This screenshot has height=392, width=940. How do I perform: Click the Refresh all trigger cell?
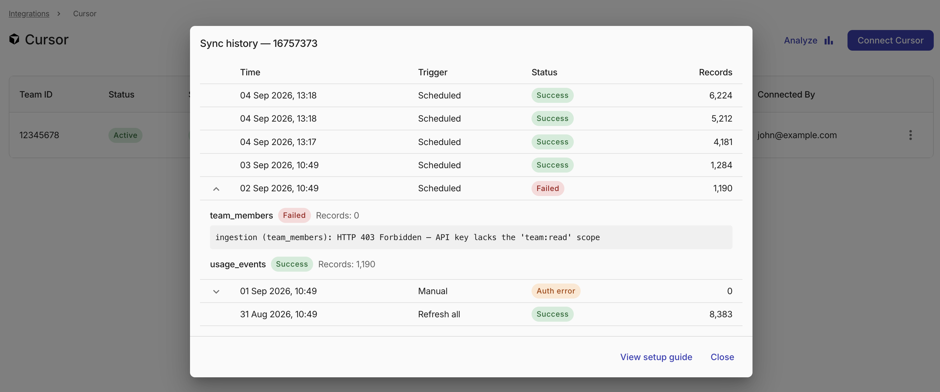pyautogui.click(x=439, y=314)
